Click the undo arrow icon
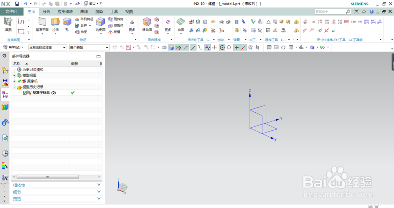394x208 pixels. pyautogui.click(x=25, y=4)
